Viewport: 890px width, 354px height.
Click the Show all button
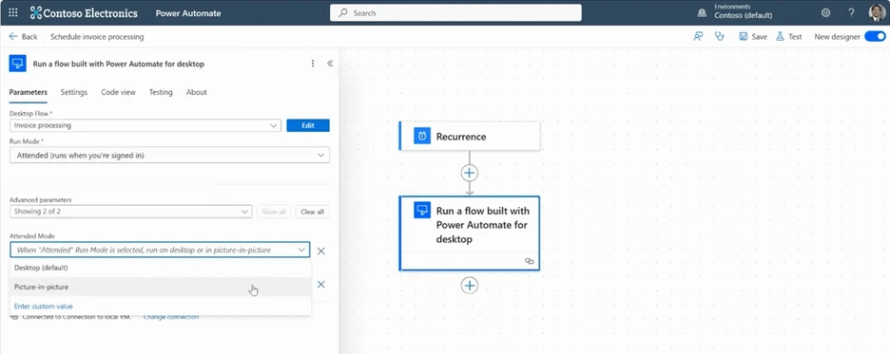point(274,212)
